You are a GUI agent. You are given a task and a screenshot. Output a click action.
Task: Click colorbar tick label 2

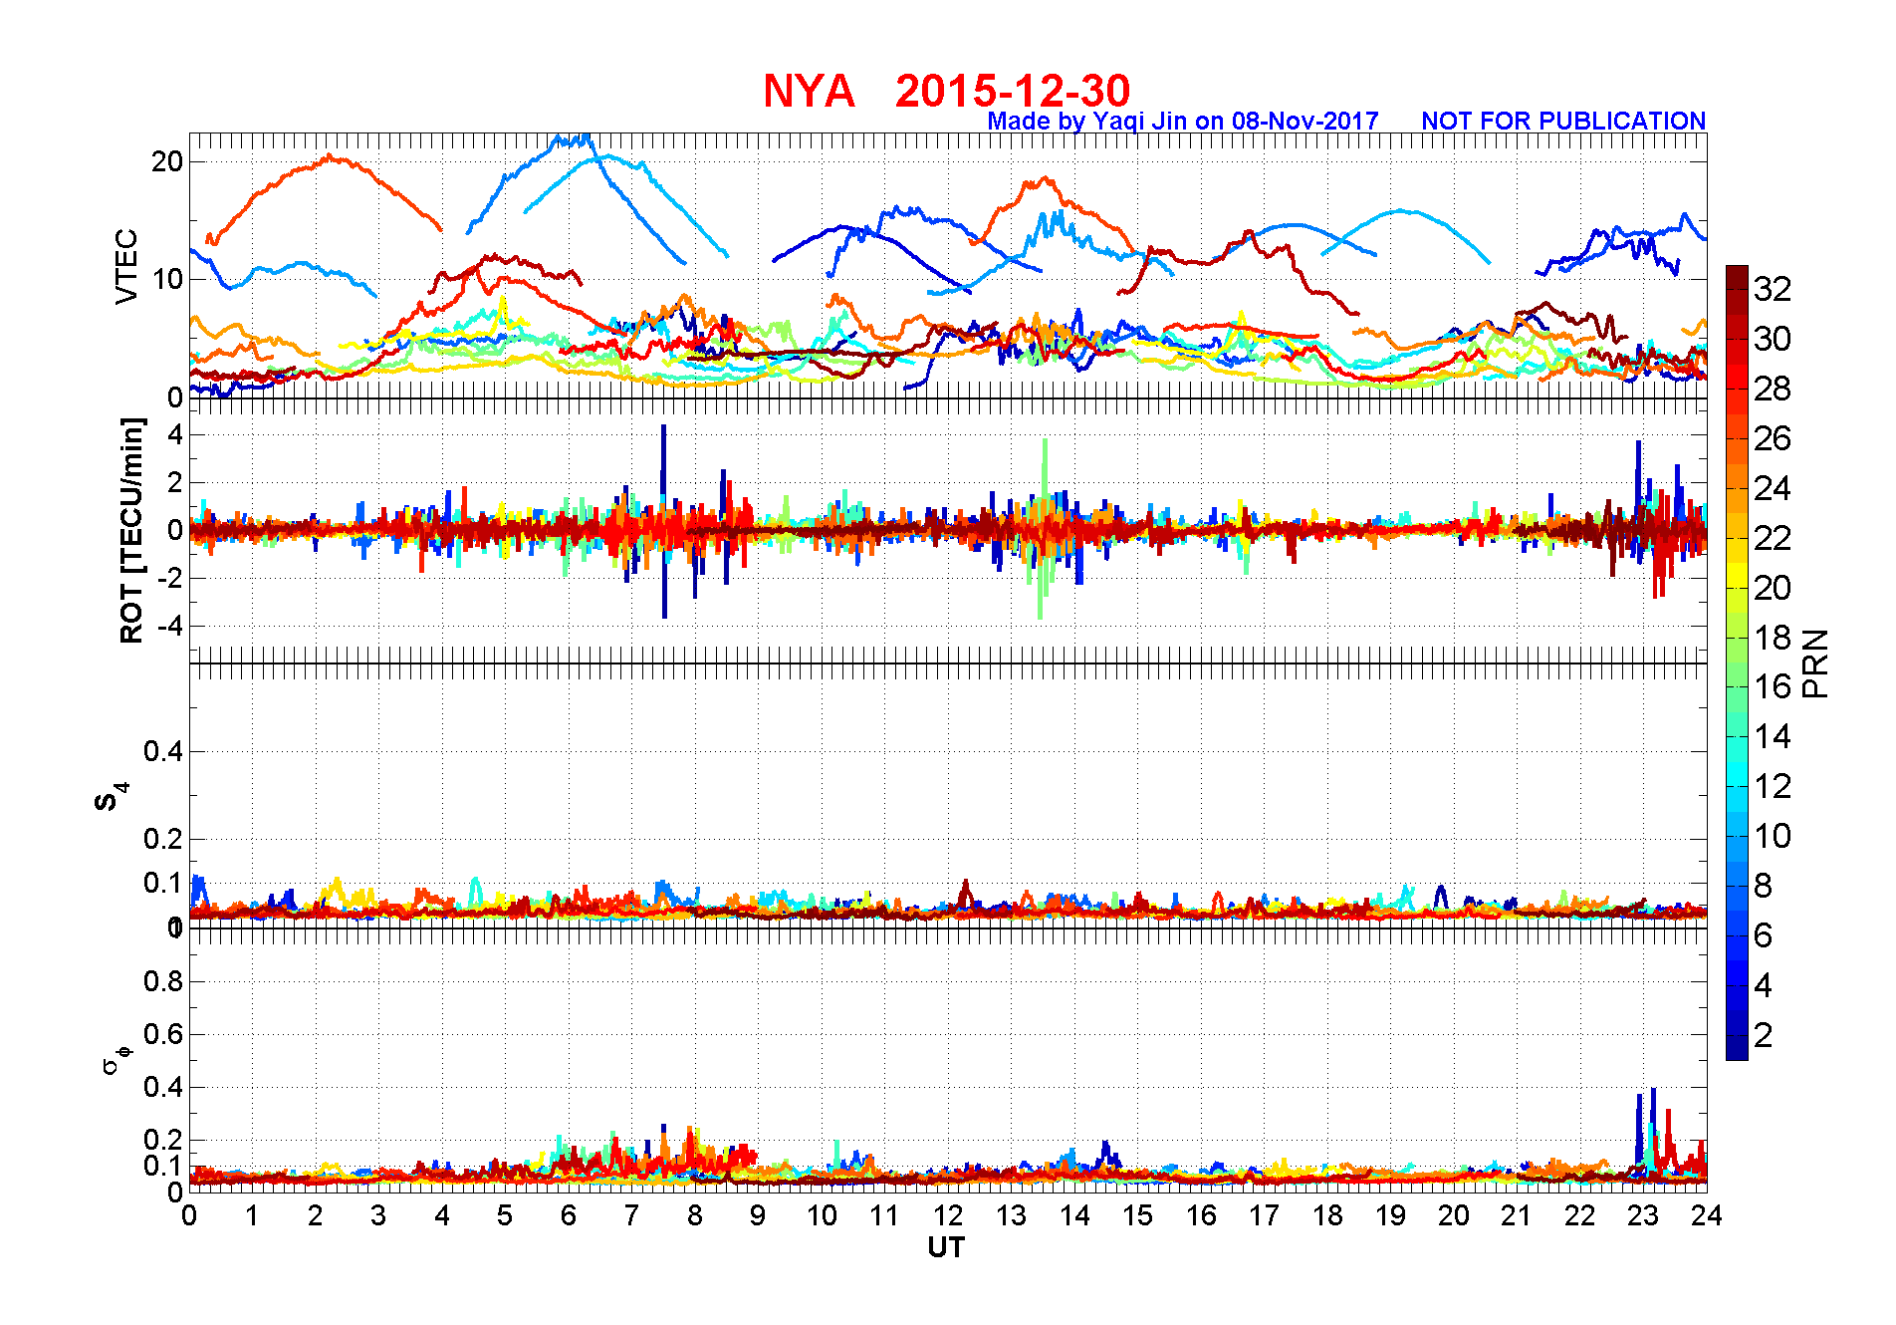coord(1763,1035)
